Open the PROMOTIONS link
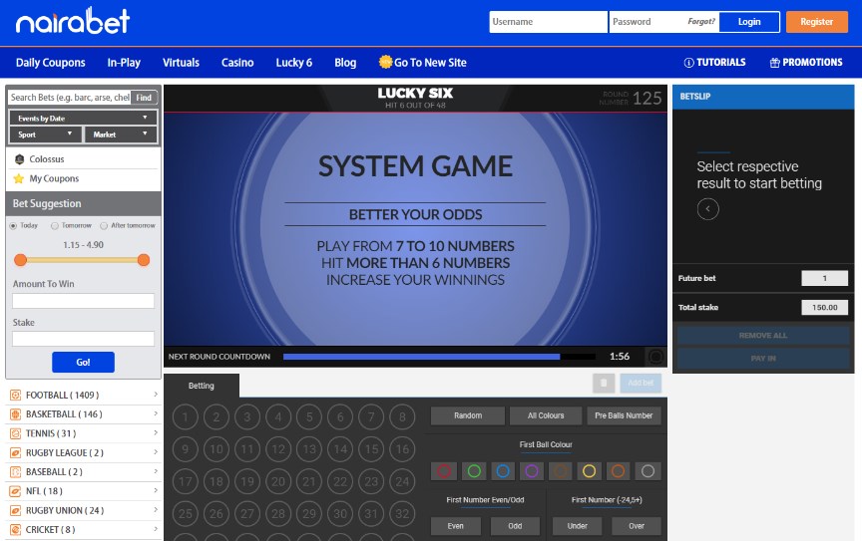 coord(806,62)
